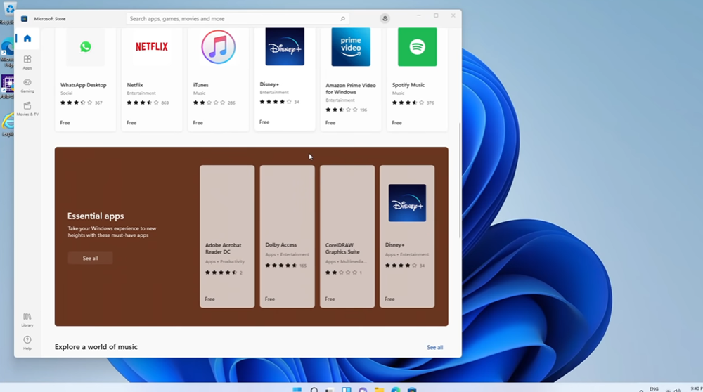Click the iTunes title text
703x392 pixels.
click(201, 85)
